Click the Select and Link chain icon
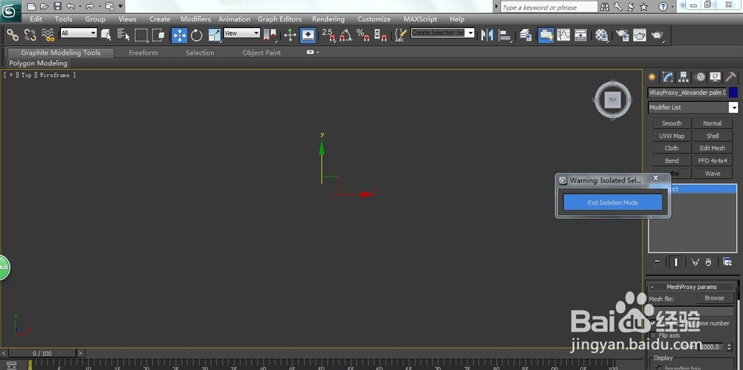 pyautogui.click(x=13, y=35)
